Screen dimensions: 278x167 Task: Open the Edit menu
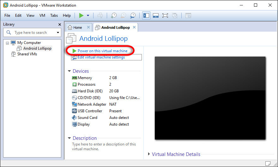click(x=18, y=15)
